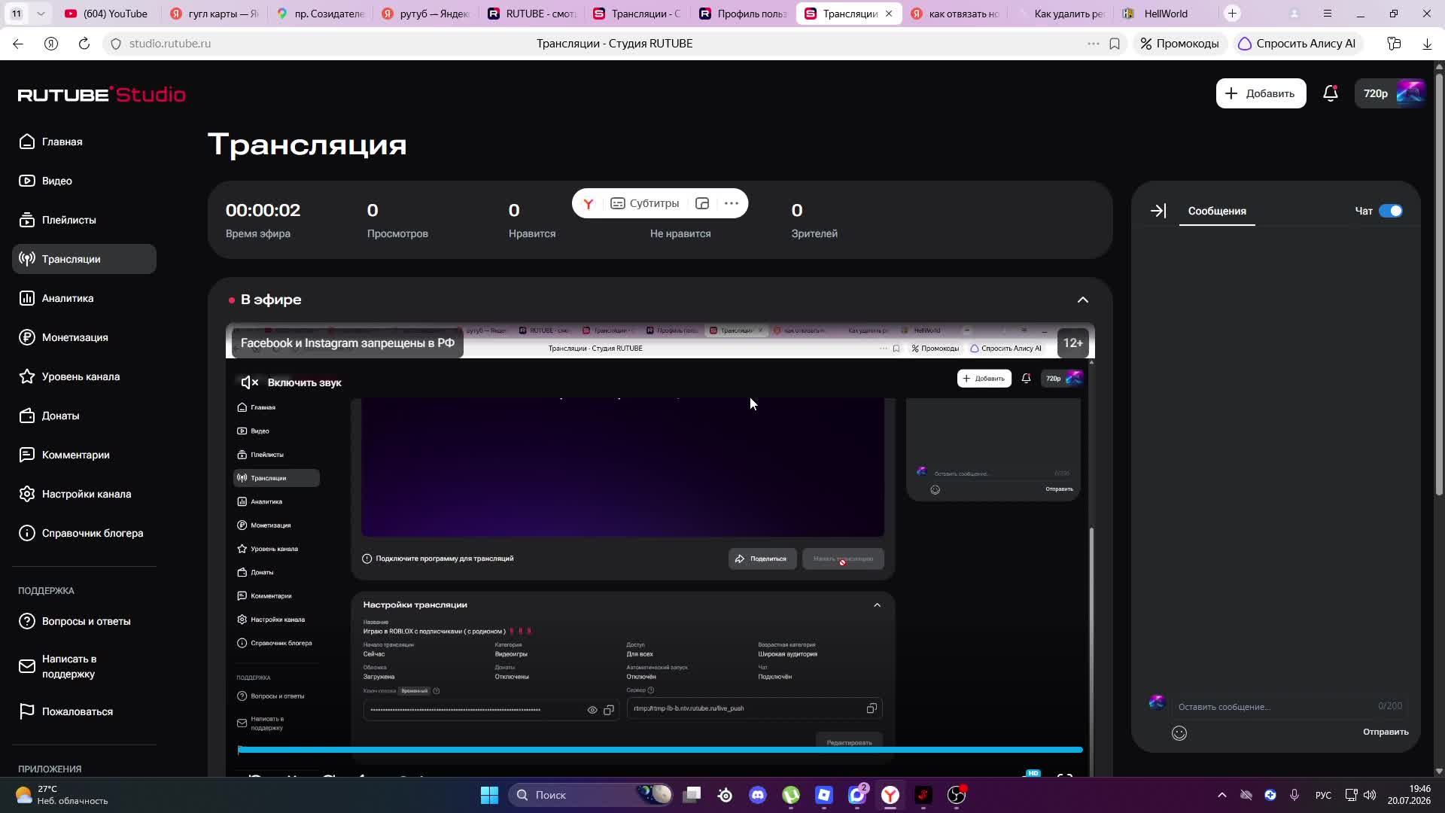Click Спросить Алису AI
This screenshot has height=813, width=1445.
[x=1297, y=44]
